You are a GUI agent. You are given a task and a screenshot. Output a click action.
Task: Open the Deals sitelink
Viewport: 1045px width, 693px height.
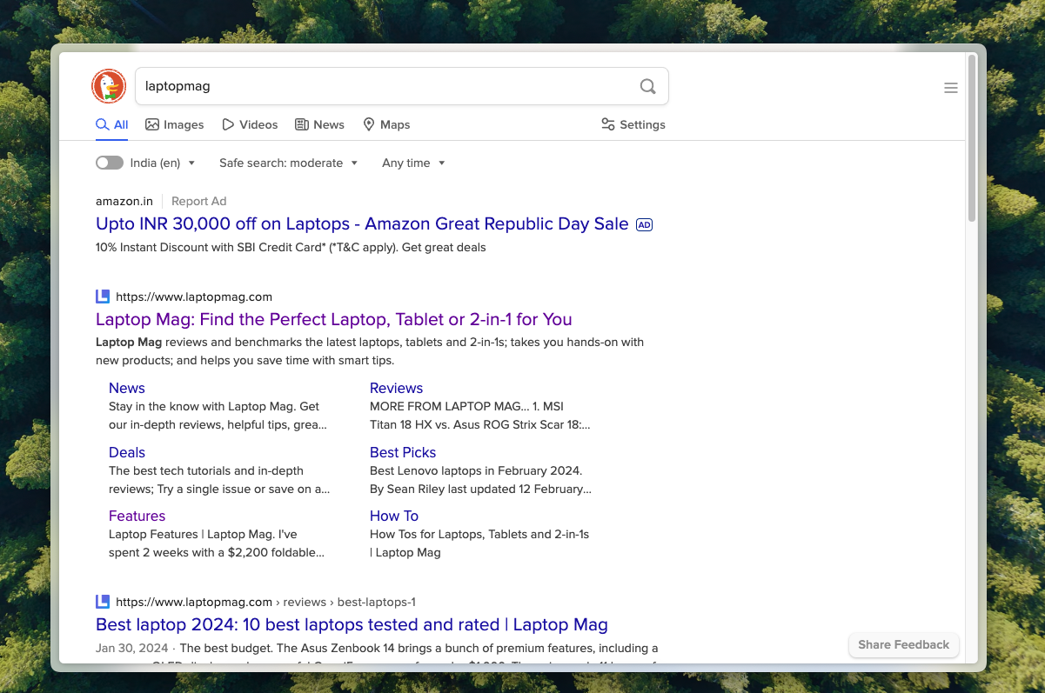coord(127,452)
